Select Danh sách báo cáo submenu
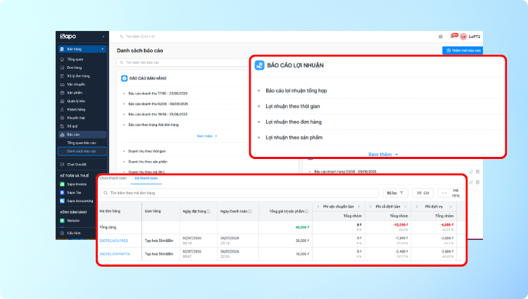The width and height of the screenshot is (528, 299). click(82, 151)
